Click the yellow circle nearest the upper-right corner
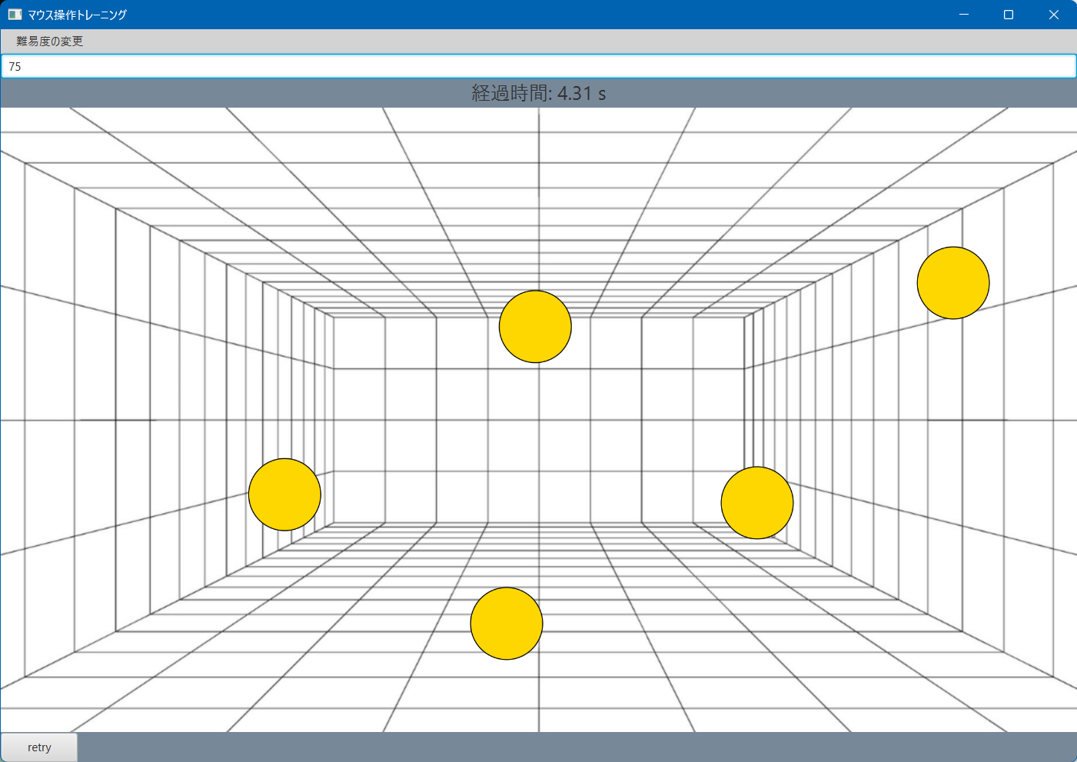 952,283
